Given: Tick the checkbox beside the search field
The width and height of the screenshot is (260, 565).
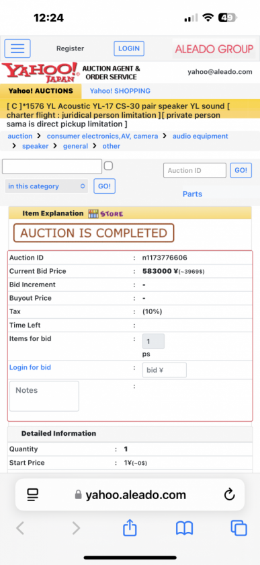Looking at the screenshot, I should click(x=108, y=165).
